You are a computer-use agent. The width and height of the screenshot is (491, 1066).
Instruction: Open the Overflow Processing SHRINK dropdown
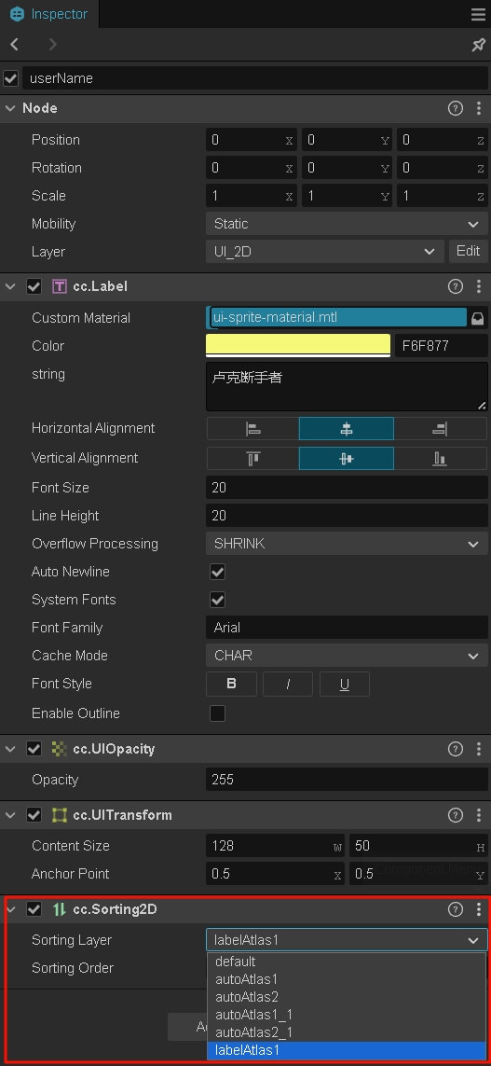pyautogui.click(x=347, y=544)
